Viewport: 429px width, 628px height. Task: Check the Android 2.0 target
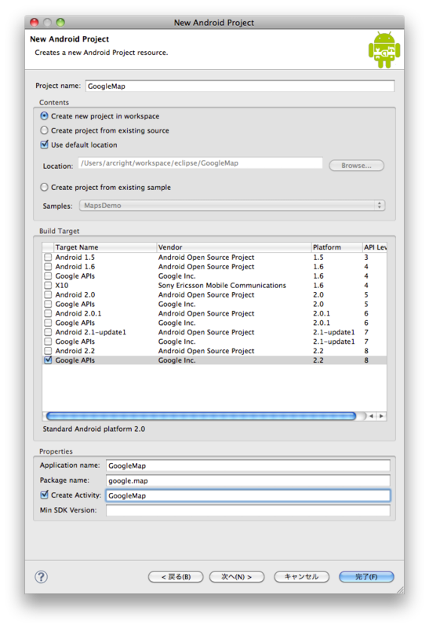click(x=48, y=294)
